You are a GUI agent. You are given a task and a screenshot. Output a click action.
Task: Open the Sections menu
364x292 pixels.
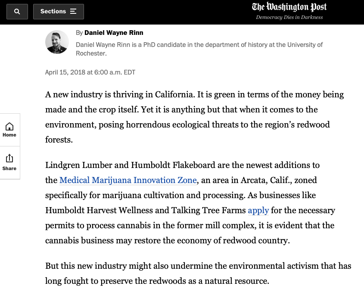pos(58,12)
